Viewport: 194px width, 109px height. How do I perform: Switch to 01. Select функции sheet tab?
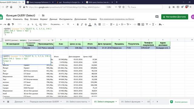pos(131,102)
